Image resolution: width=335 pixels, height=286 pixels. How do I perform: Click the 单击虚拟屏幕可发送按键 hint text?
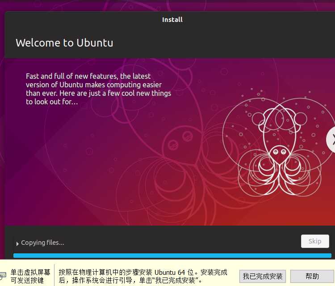pos(30,276)
